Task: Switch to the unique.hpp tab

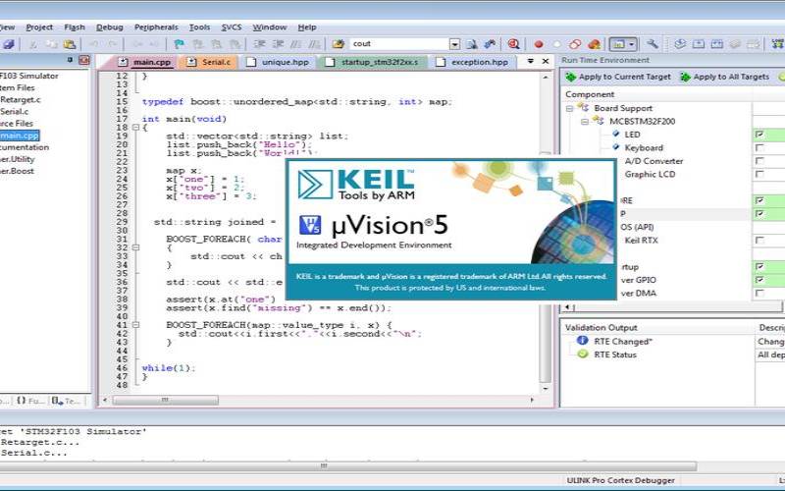Action: (278, 62)
